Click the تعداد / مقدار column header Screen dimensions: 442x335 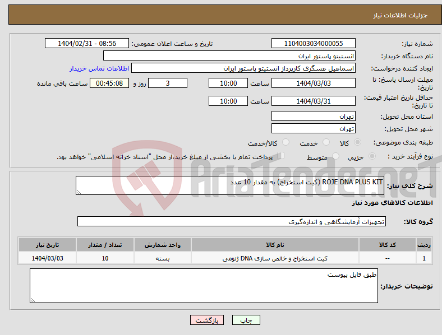(x=105, y=245)
